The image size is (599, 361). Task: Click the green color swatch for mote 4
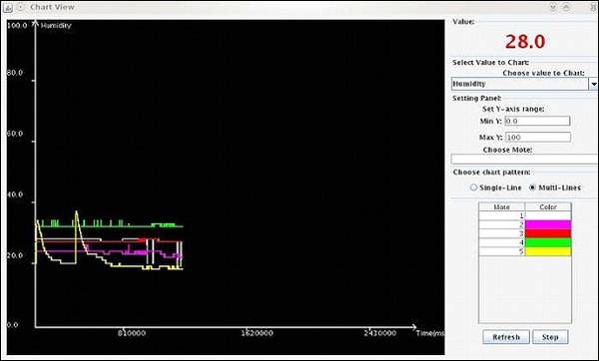(x=548, y=242)
